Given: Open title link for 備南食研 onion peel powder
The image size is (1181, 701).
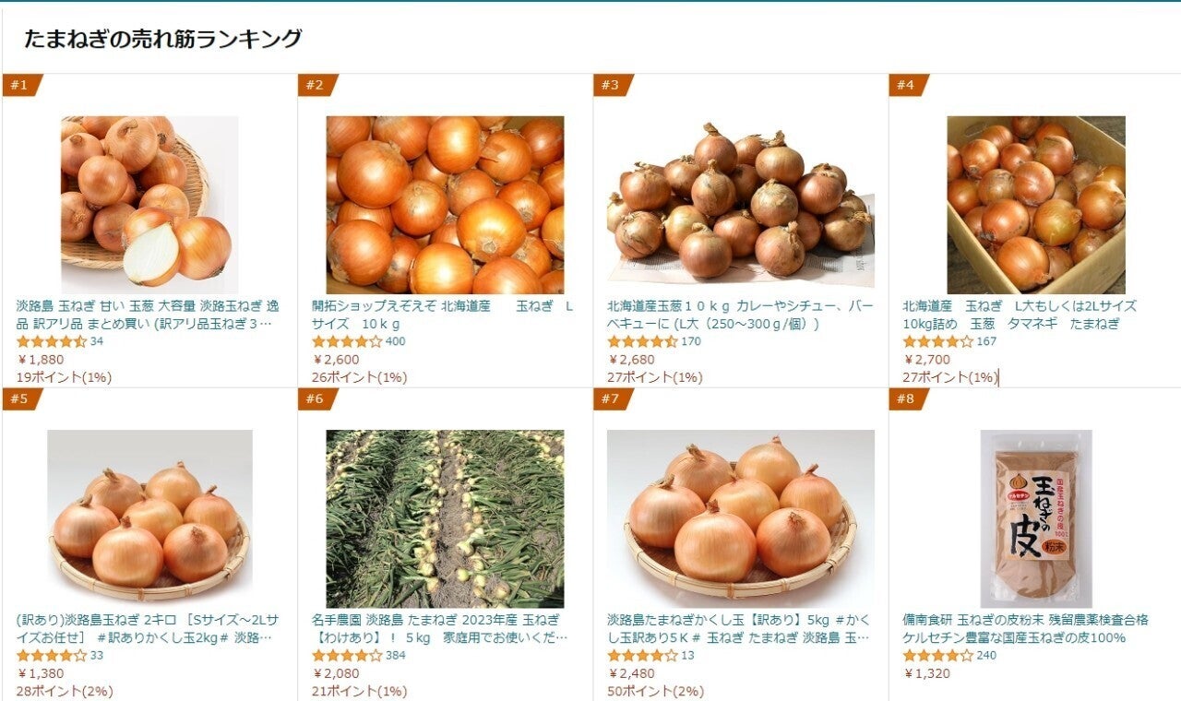Looking at the screenshot, I should pyautogui.click(x=1025, y=628).
